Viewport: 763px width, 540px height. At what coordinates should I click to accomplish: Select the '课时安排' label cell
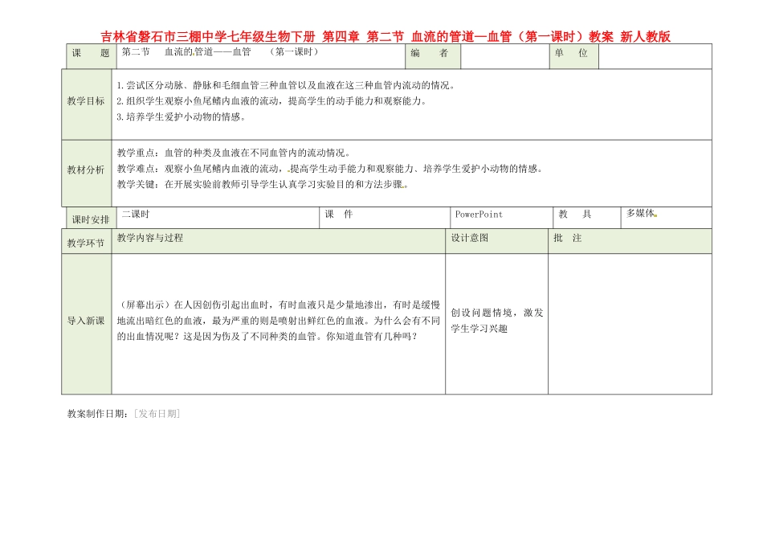[x=92, y=218]
